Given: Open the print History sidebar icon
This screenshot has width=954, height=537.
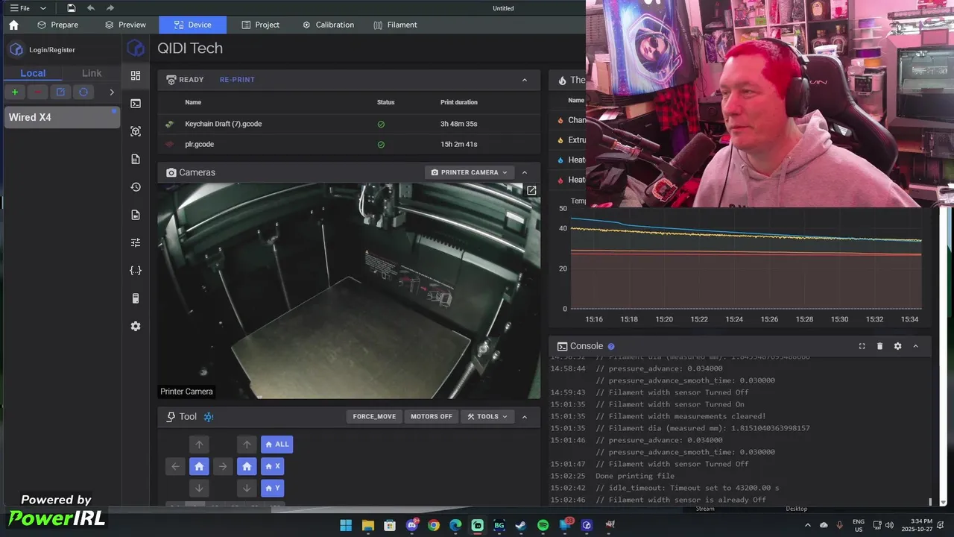Looking at the screenshot, I should 136,186.
